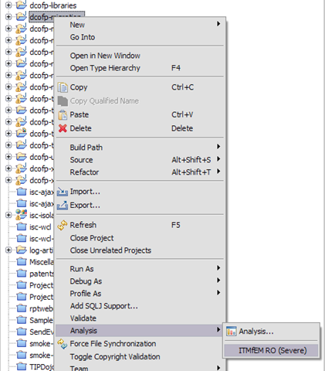
Task: Expand the log-arti tree node
Action: (8, 250)
